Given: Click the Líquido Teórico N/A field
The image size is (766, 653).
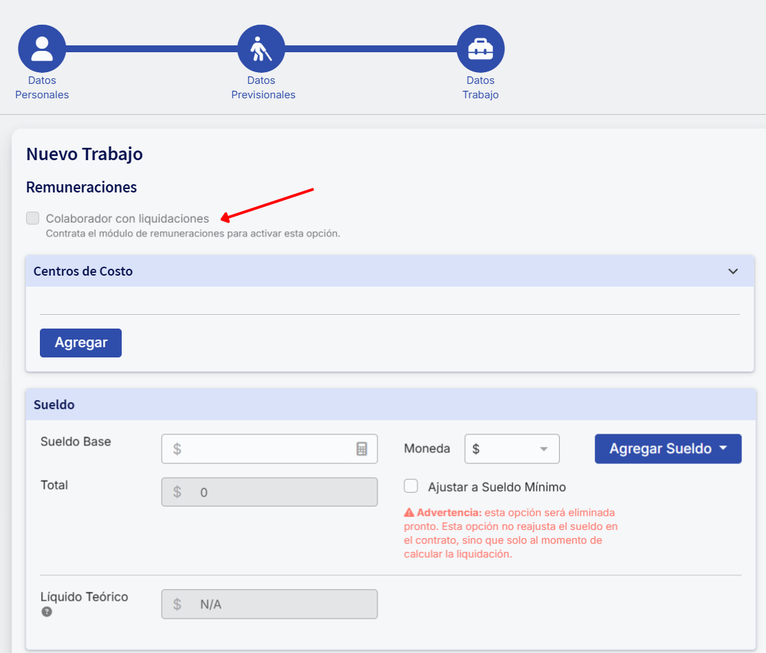Looking at the screenshot, I should coord(268,604).
